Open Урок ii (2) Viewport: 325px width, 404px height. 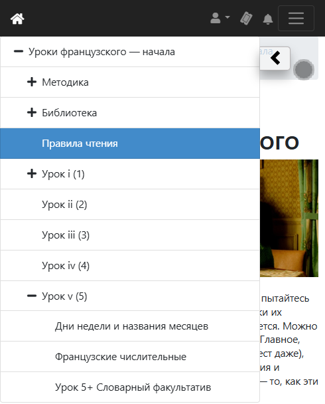[x=130, y=204]
